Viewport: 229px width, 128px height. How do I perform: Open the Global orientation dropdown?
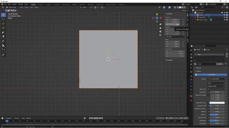pyautogui.click(x=84, y=7)
